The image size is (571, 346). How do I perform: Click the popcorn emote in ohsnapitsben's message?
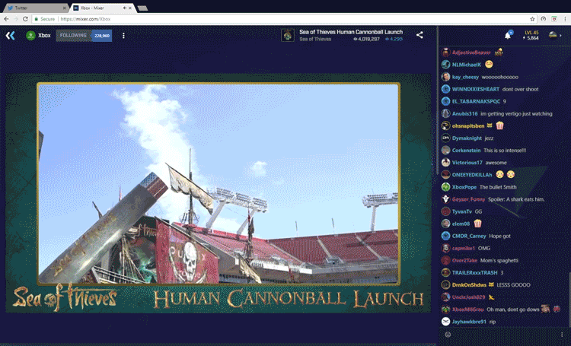(499, 125)
